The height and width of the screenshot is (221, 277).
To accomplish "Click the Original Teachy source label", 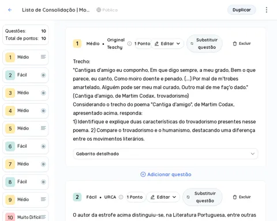I will click(x=116, y=44).
